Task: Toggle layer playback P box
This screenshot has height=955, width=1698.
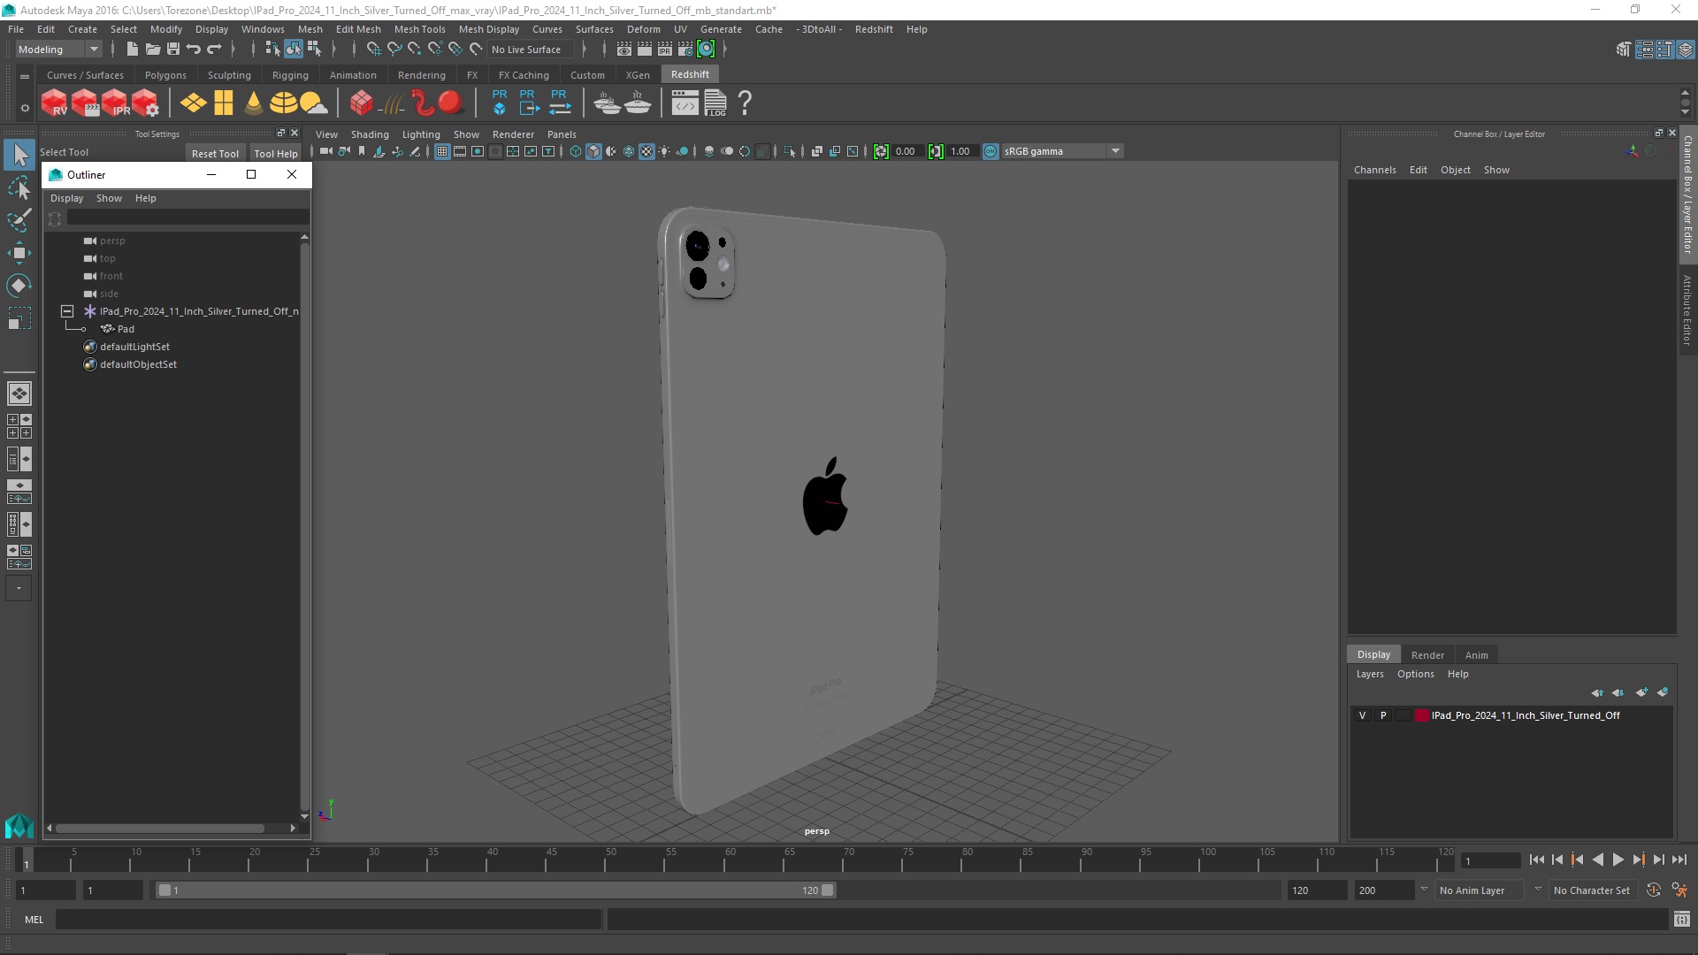Action: pos(1383,715)
